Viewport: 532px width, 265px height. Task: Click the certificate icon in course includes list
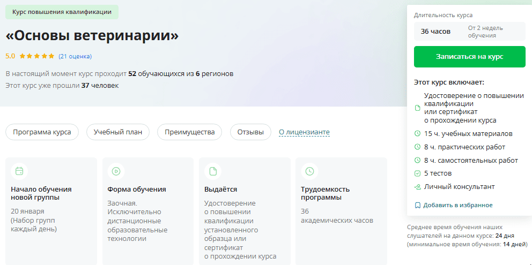pos(418,108)
